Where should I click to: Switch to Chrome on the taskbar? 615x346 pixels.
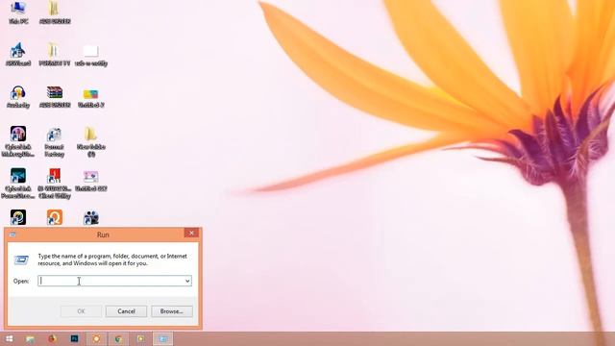coord(118,338)
